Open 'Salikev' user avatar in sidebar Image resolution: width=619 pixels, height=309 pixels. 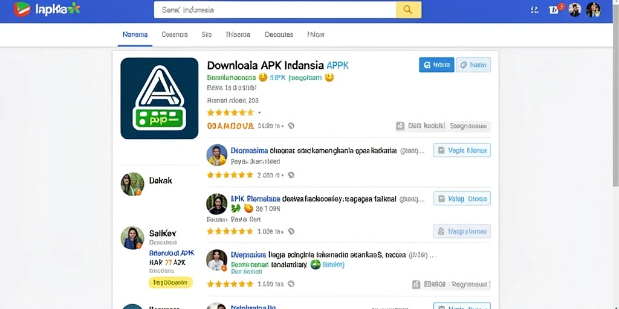click(132, 238)
